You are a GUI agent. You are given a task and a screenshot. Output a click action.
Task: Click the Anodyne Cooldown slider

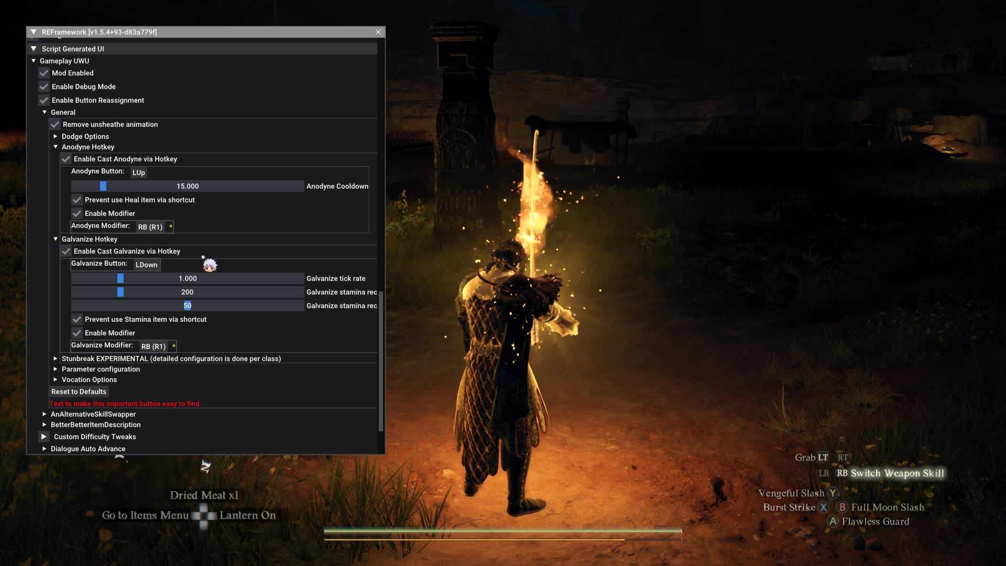[x=188, y=186]
